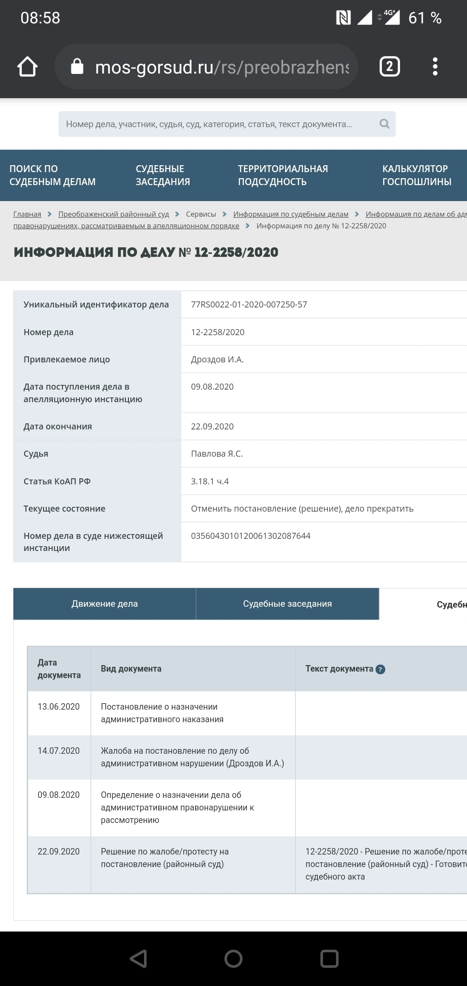Screen dimensions: 467x986
Task: Click the magnifier search icon
Action: [384, 124]
